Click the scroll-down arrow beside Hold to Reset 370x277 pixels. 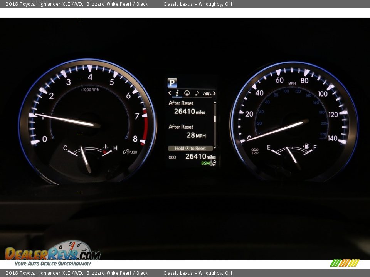click(215, 147)
